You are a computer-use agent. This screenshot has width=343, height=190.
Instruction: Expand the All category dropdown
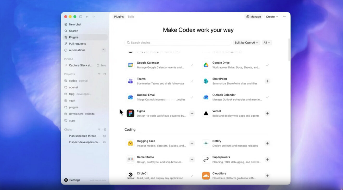point(267,42)
